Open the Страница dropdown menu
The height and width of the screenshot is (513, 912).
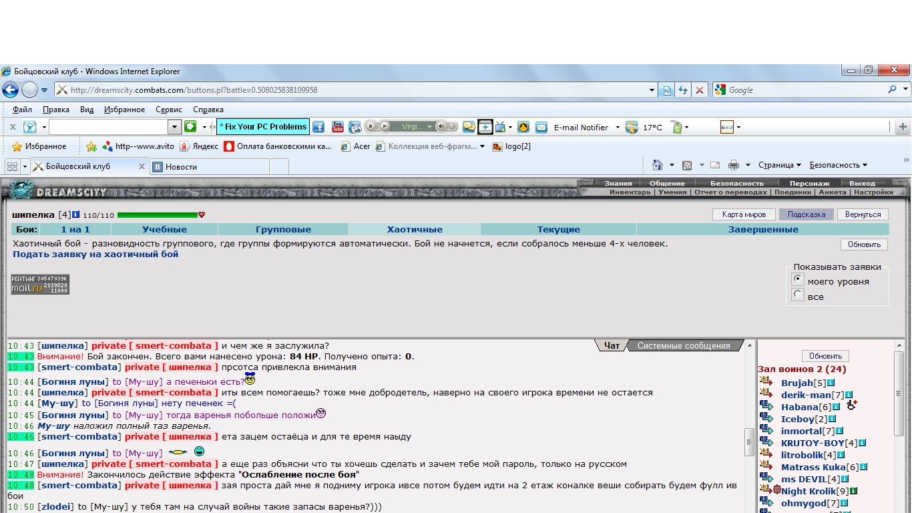(x=780, y=165)
